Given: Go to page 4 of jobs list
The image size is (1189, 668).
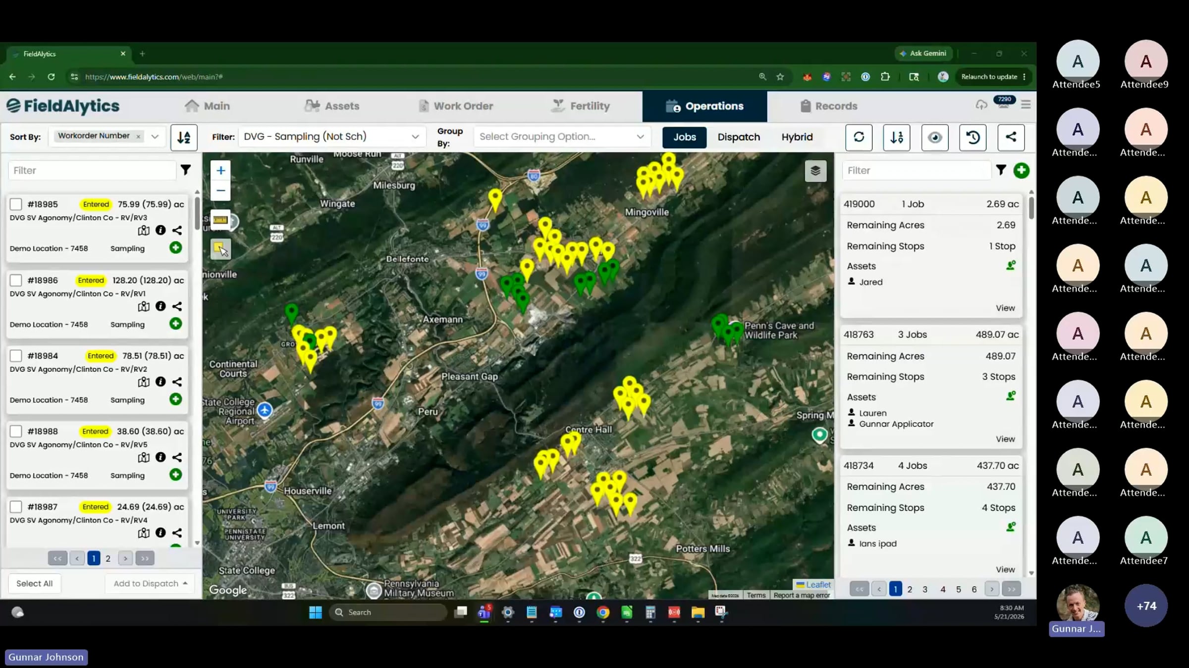Looking at the screenshot, I should [x=943, y=589].
